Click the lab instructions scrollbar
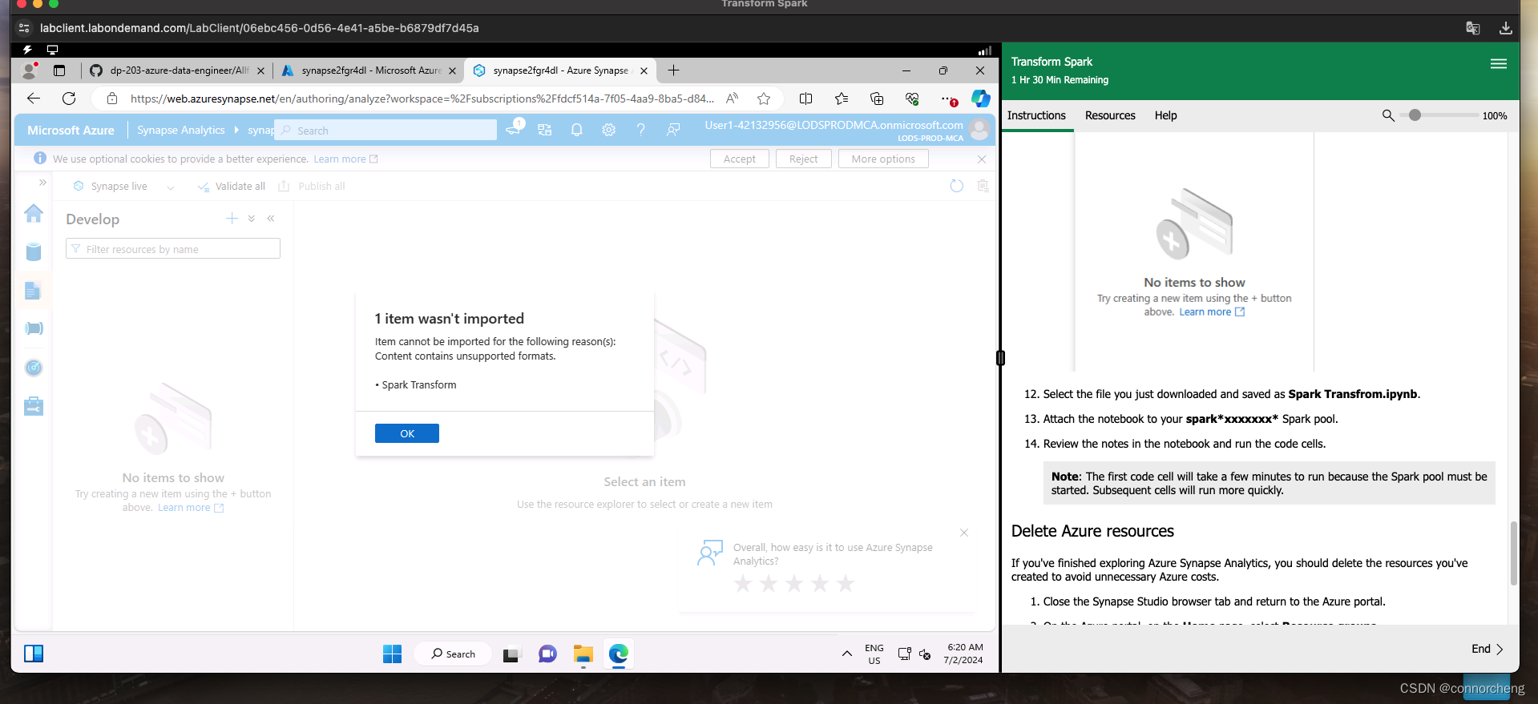1538x704 pixels. (x=1514, y=553)
